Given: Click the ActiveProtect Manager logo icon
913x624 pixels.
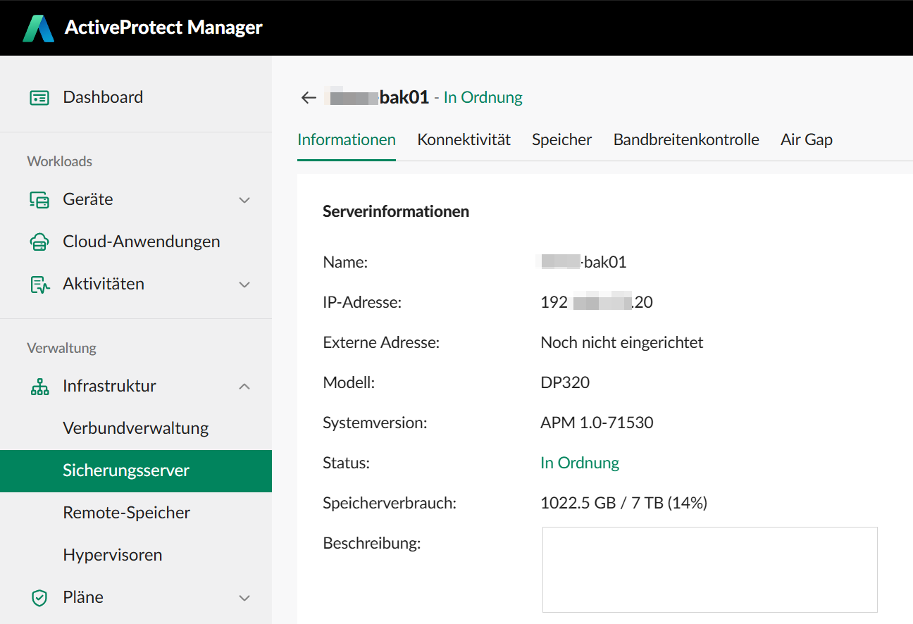Looking at the screenshot, I should pyautogui.click(x=38, y=28).
